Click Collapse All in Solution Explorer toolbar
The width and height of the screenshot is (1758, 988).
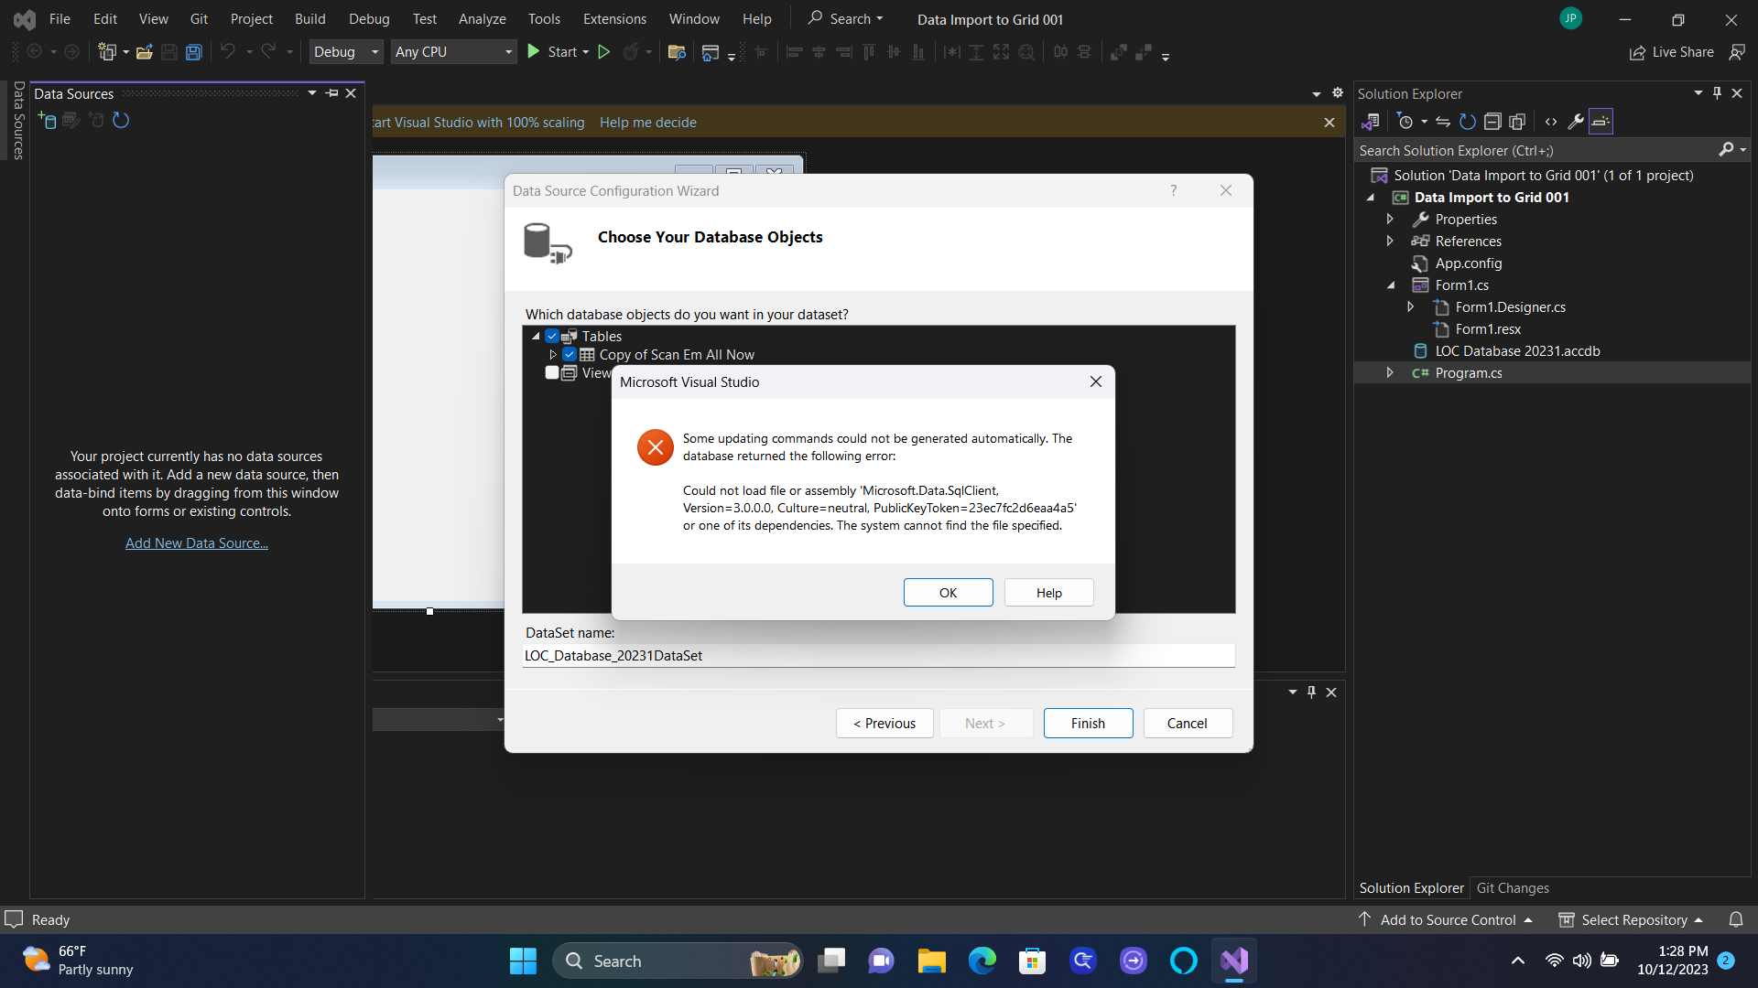(1492, 122)
